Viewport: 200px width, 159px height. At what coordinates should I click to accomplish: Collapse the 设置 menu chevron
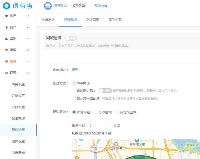(27, 73)
